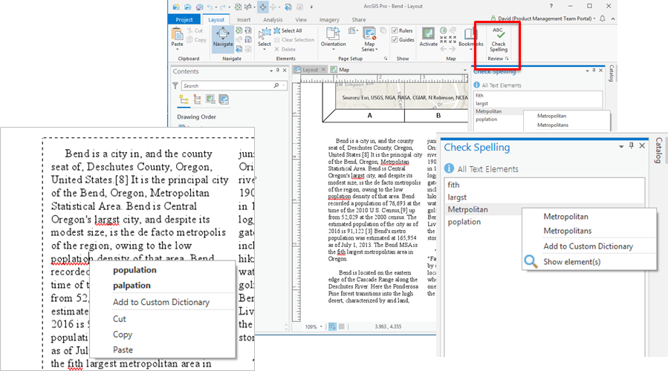This screenshot has width=668, height=371.
Task: Select the suggestion 'population' in the context menu
Action: (x=134, y=270)
